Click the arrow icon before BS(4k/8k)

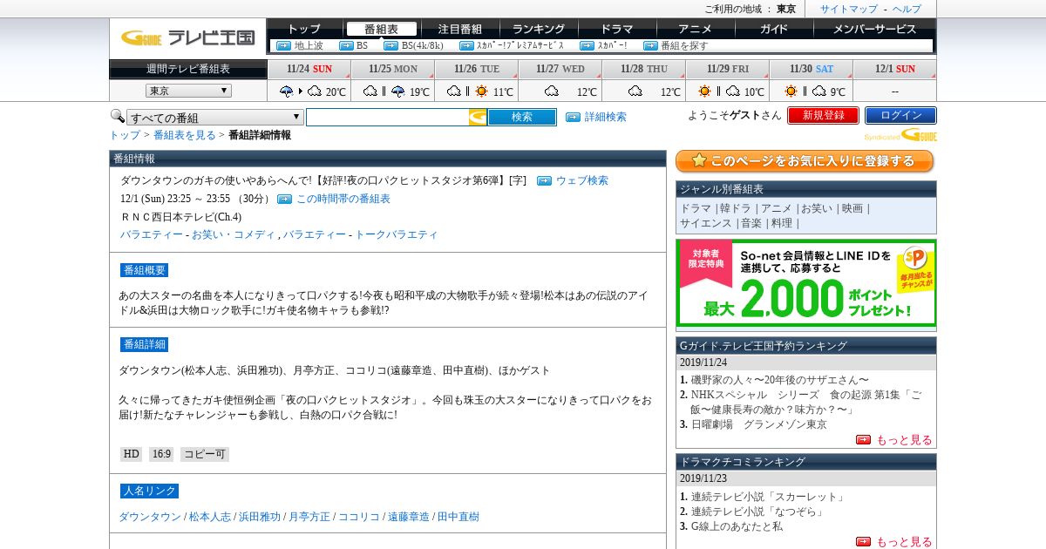coord(391,45)
